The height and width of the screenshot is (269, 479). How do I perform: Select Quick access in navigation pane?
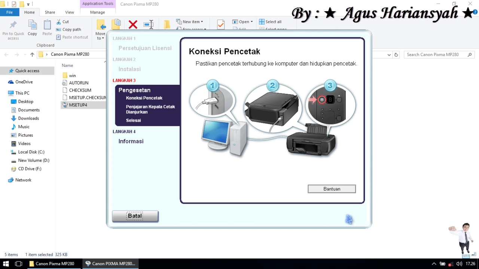27,71
